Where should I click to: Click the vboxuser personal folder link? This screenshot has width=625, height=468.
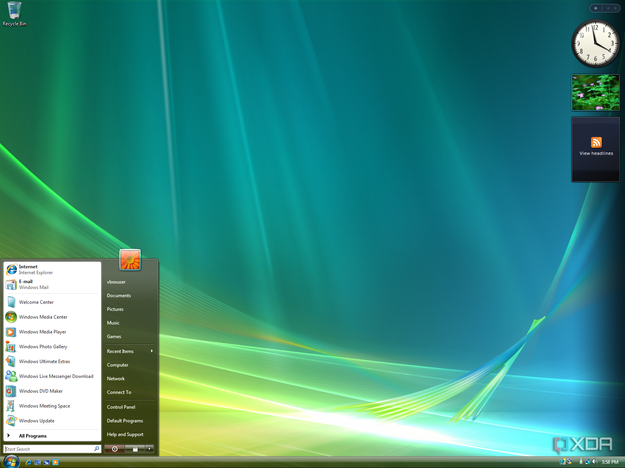[130, 282]
